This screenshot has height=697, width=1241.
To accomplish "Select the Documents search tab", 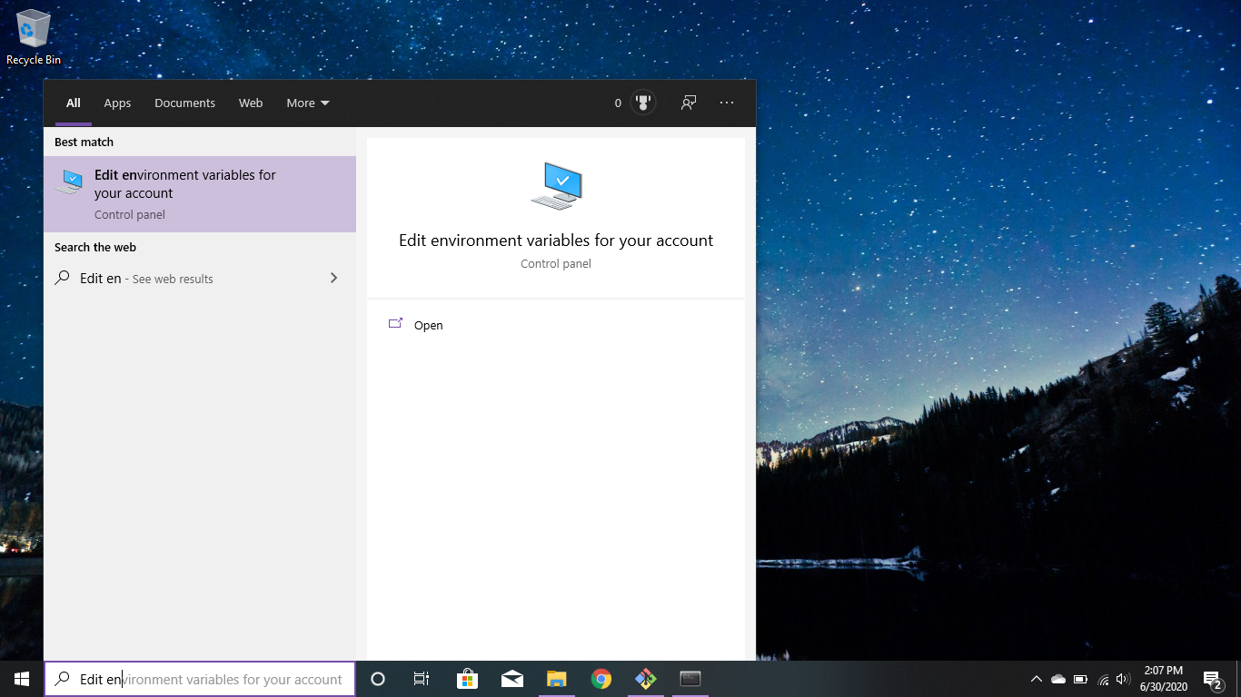I will pos(184,103).
